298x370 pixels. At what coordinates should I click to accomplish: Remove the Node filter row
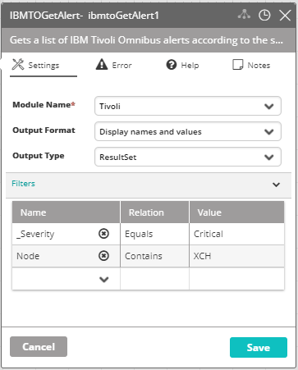103,256
